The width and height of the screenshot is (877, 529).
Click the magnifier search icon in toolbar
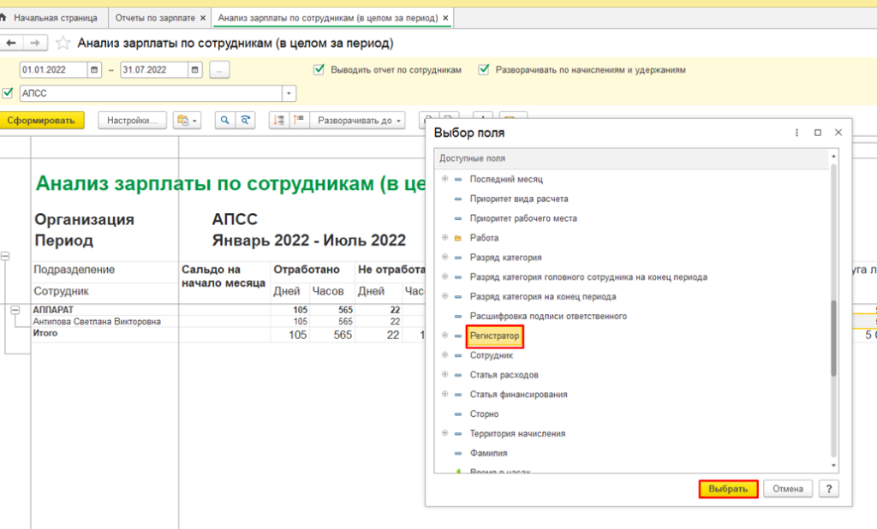coord(224,121)
